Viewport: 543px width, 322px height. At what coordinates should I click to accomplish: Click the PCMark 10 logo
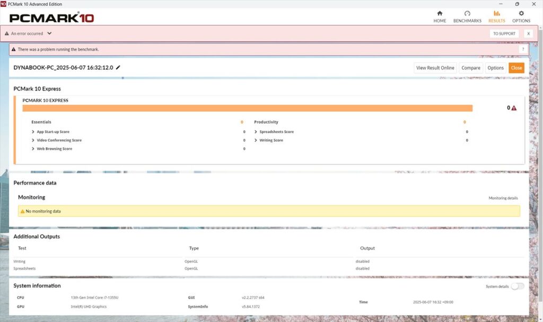(51, 17)
